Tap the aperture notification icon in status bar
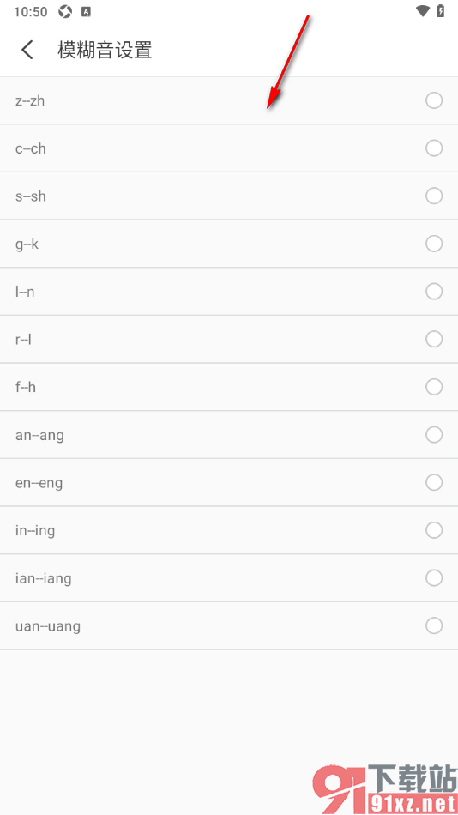This screenshot has width=458, height=815. tap(65, 11)
